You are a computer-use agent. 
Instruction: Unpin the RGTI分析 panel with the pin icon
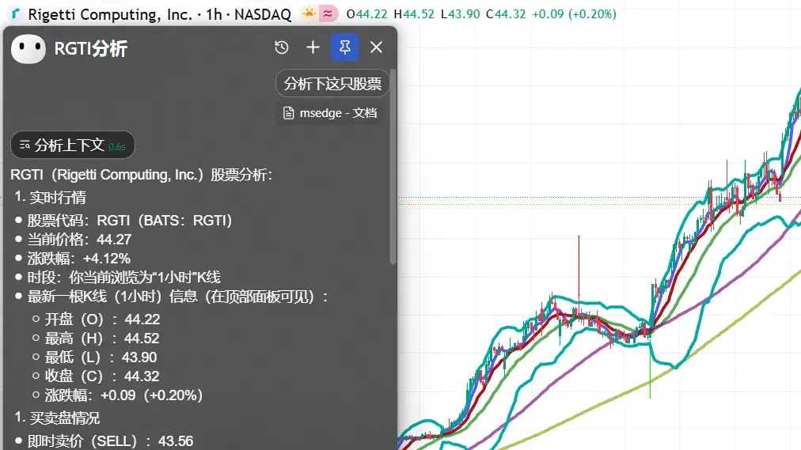coord(344,47)
